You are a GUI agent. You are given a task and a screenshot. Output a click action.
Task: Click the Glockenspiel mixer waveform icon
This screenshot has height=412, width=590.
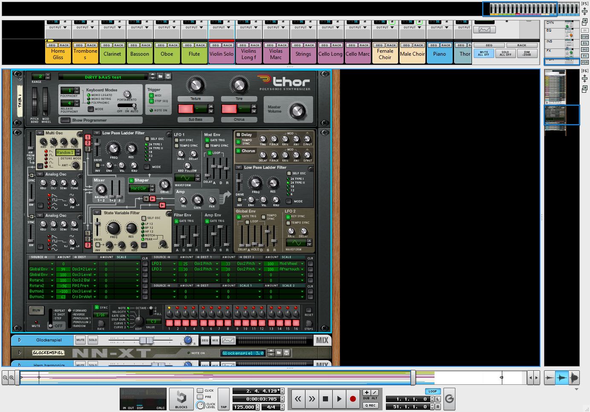click(x=228, y=340)
